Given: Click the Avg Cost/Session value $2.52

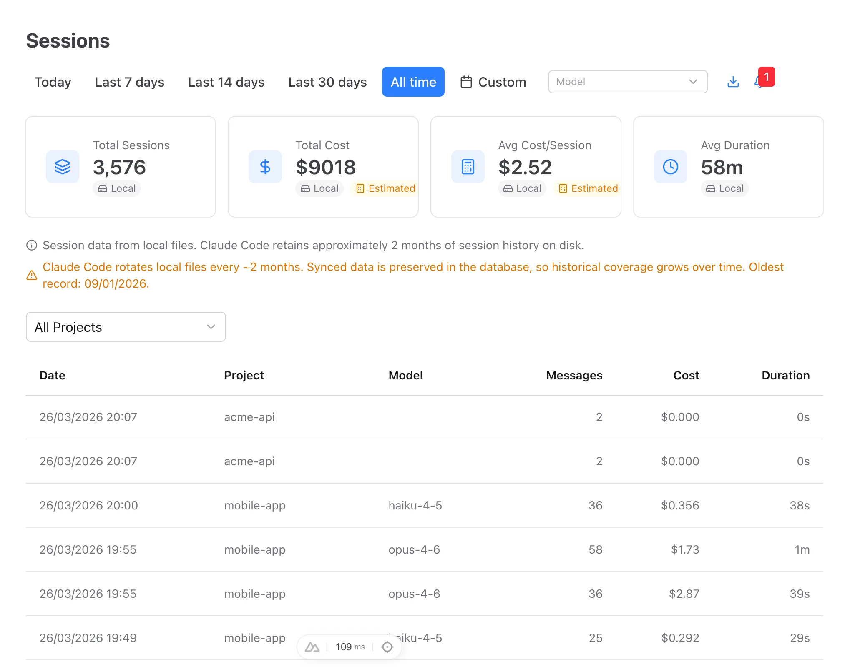Looking at the screenshot, I should click(x=525, y=167).
